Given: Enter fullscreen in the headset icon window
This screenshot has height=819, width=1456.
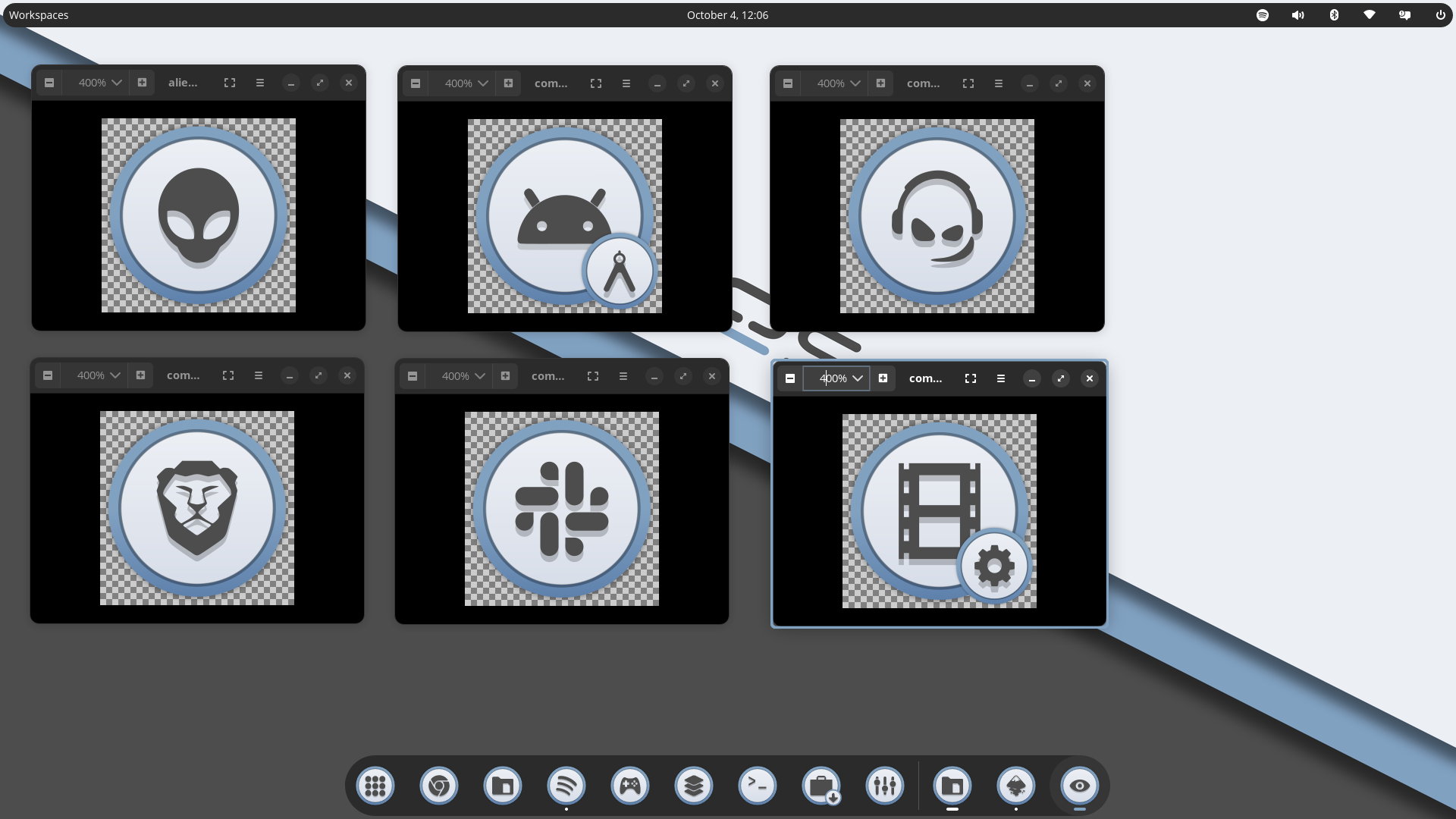Looking at the screenshot, I should coord(968,83).
